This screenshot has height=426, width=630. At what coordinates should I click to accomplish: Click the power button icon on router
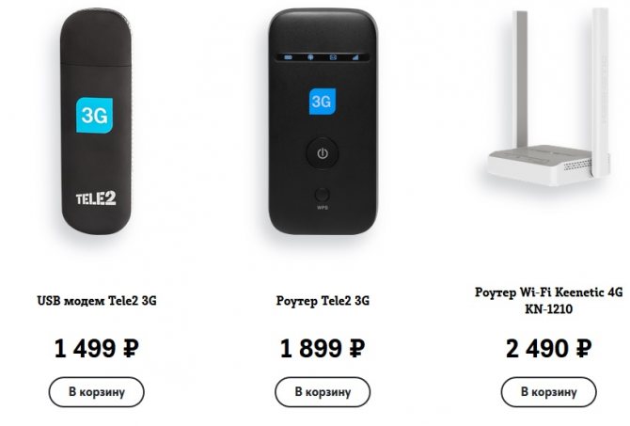pyautogui.click(x=323, y=153)
